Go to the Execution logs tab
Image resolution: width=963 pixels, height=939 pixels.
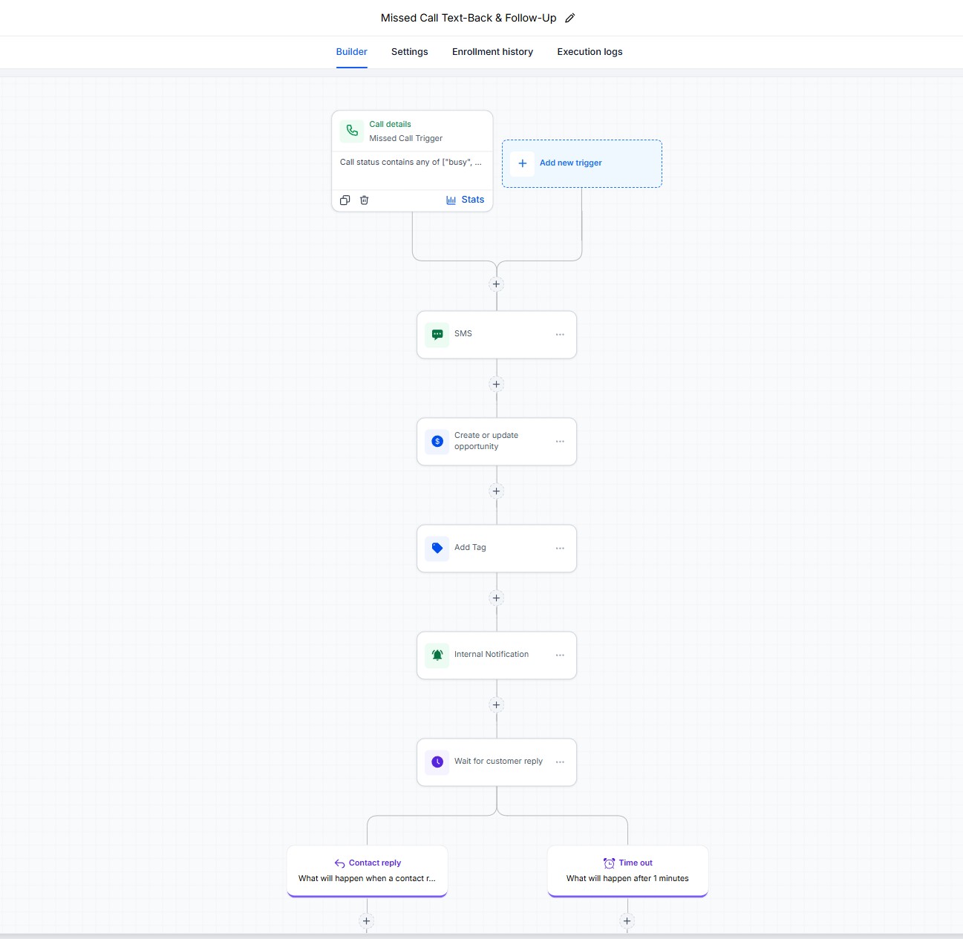pyautogui.click(x=590, y=52)
